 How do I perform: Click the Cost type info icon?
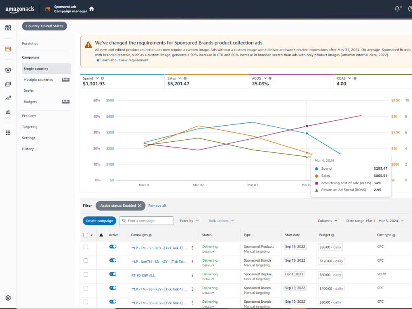(393, 235)
